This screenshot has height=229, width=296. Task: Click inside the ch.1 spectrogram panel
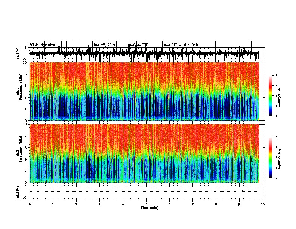(144, 91)
